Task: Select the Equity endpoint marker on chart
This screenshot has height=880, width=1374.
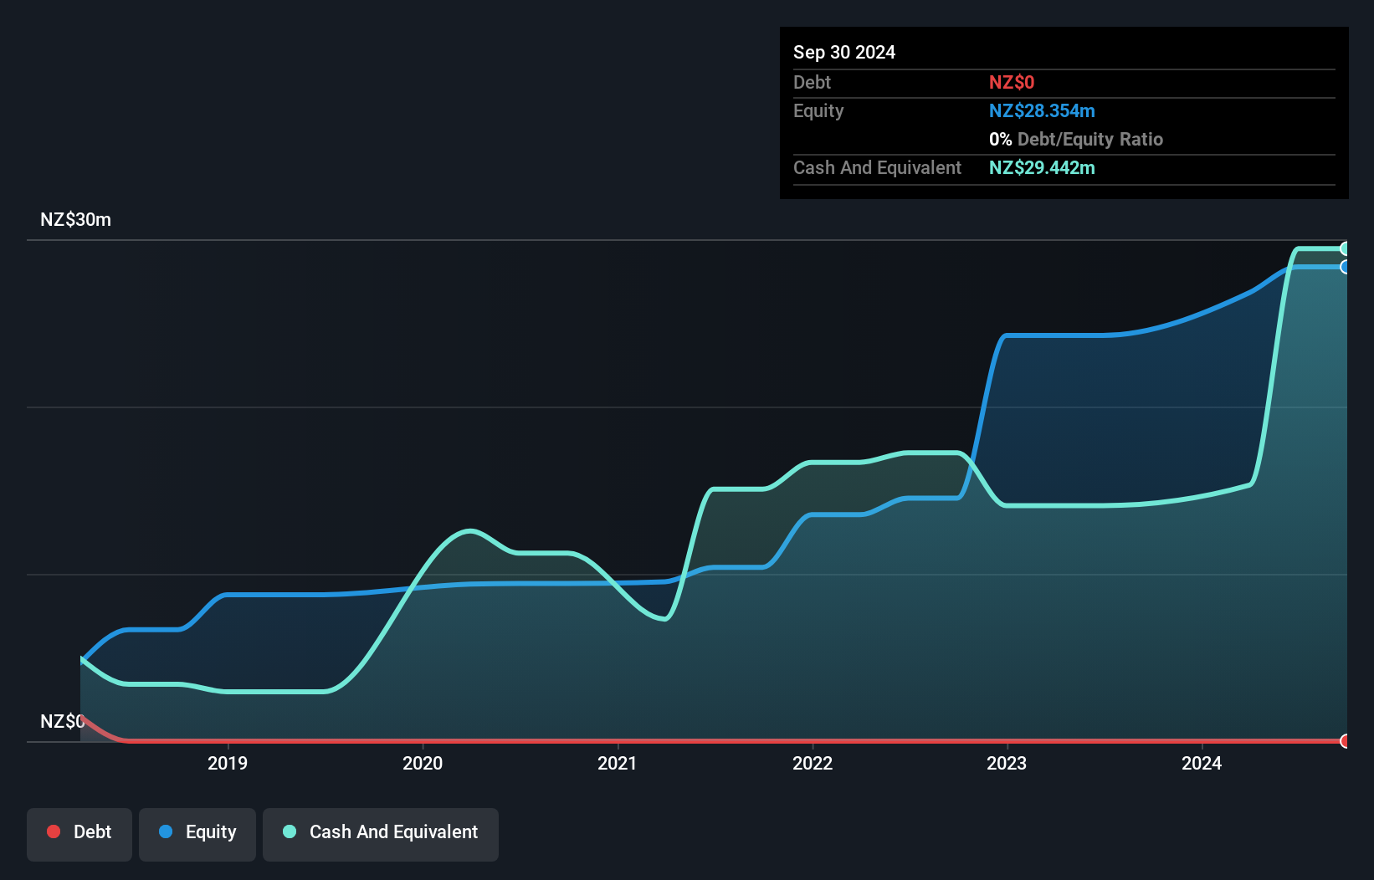Action: click(1345, 267)
